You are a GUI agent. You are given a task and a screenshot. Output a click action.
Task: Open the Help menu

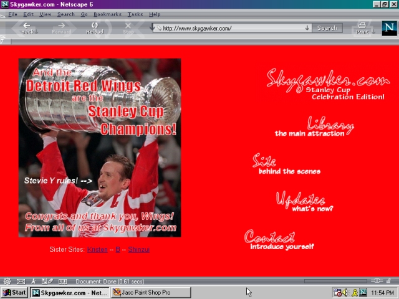pyautogui.click(x=155, y=14)
